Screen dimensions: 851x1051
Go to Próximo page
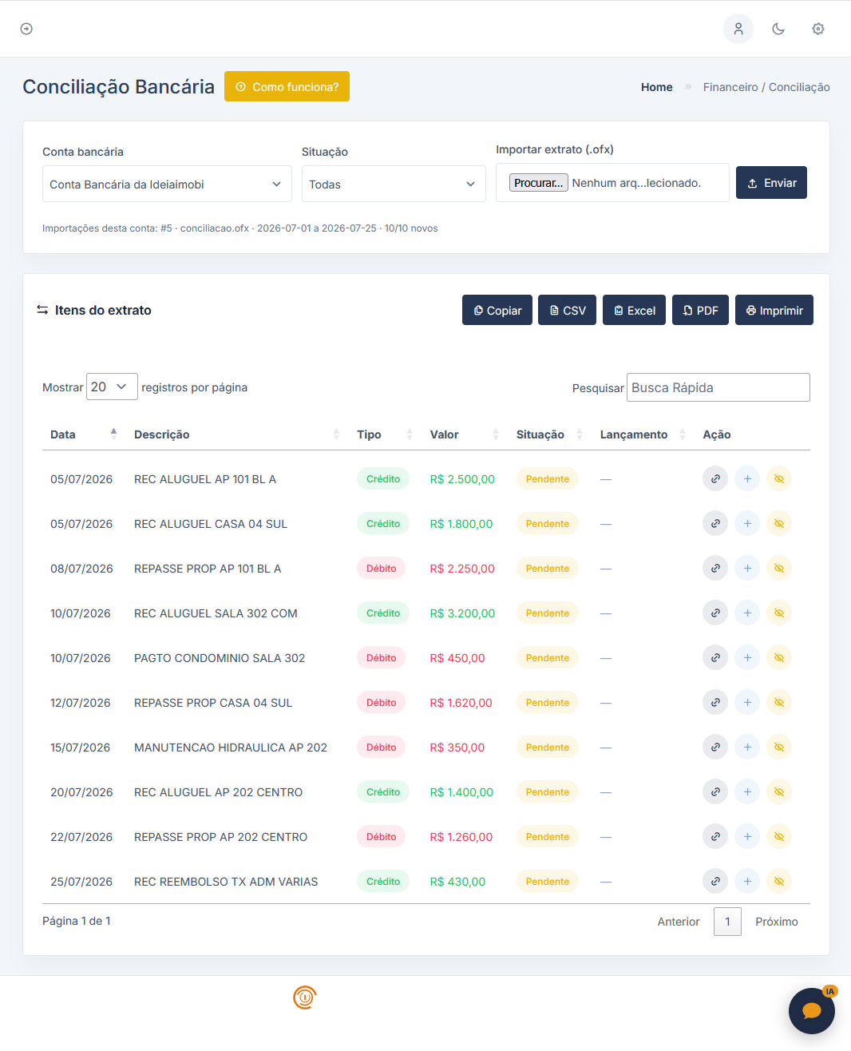777,922
